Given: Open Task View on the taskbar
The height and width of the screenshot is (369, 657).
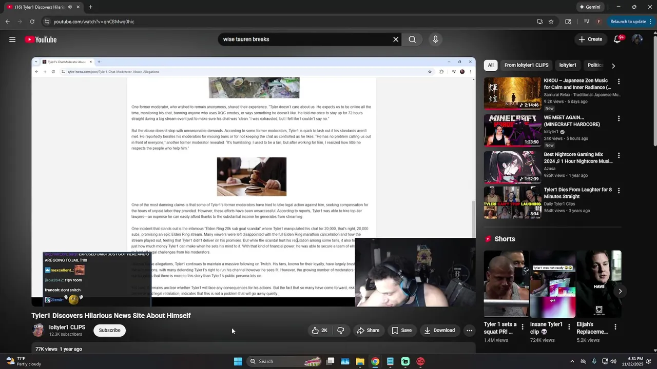Looking at the screenshot, I should pyautogui.click(x=331, y=361).
